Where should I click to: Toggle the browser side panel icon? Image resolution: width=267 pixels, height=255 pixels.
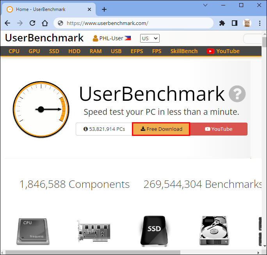235,23
